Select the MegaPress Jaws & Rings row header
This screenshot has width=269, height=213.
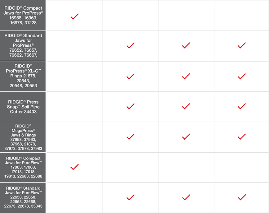click(23, 137)
